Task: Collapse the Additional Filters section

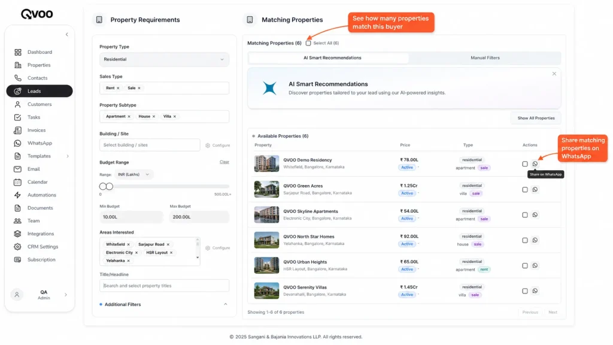Action: (226, 304)
